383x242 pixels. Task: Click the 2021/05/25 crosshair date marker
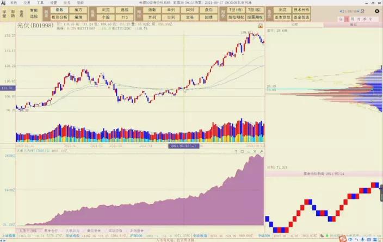(184, 146)
